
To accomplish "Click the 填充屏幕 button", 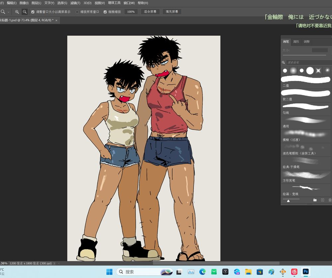I will [172, 12].
